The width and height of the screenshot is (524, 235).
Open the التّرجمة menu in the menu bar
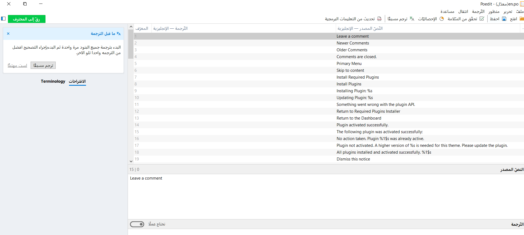478,11
